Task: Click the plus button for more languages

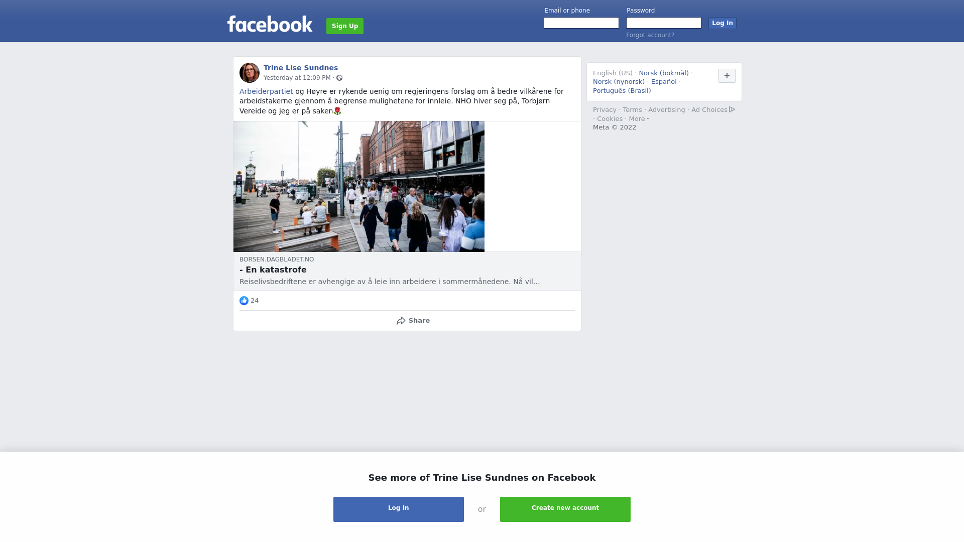Action: tap(727, 76)
